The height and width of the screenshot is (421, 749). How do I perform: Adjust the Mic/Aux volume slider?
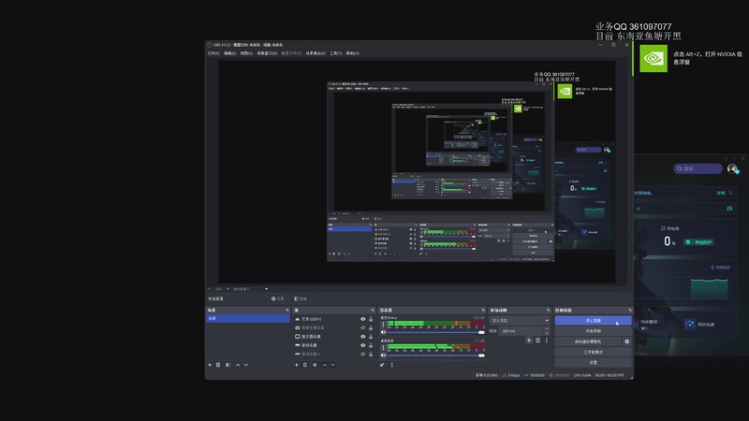[435, 332]
